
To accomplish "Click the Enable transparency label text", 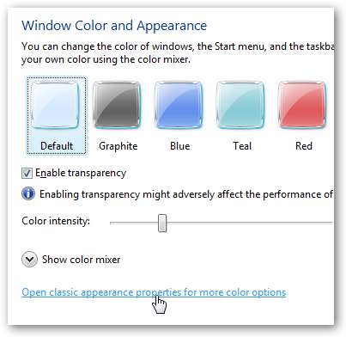I will click(81, 173).
